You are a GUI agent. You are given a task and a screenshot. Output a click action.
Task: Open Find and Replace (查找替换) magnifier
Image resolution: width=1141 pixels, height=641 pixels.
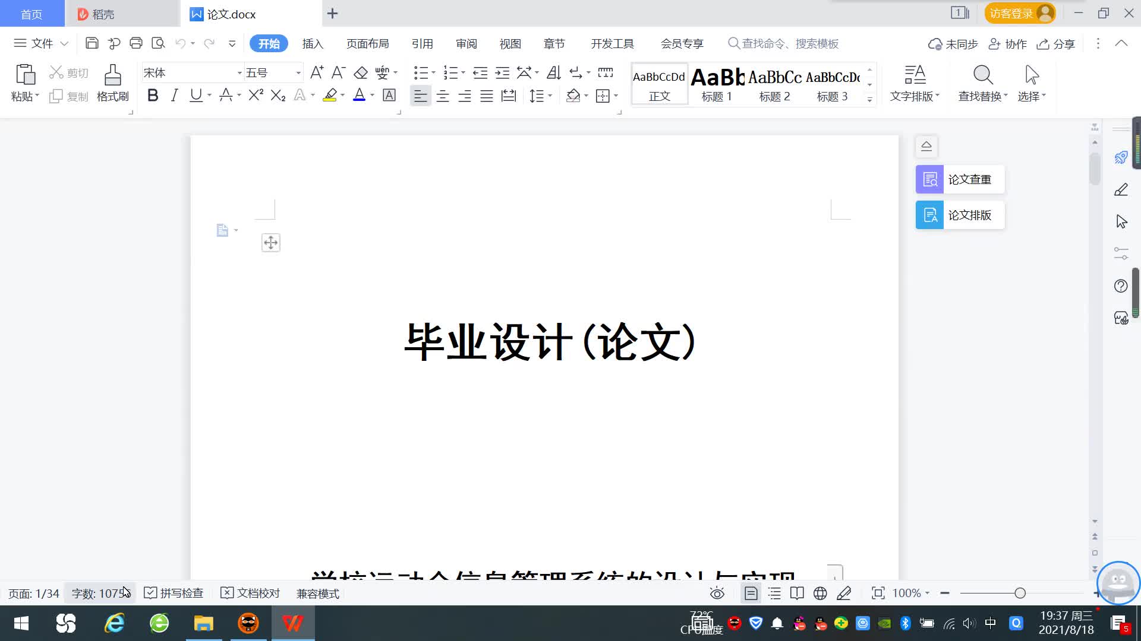(983, 75)
